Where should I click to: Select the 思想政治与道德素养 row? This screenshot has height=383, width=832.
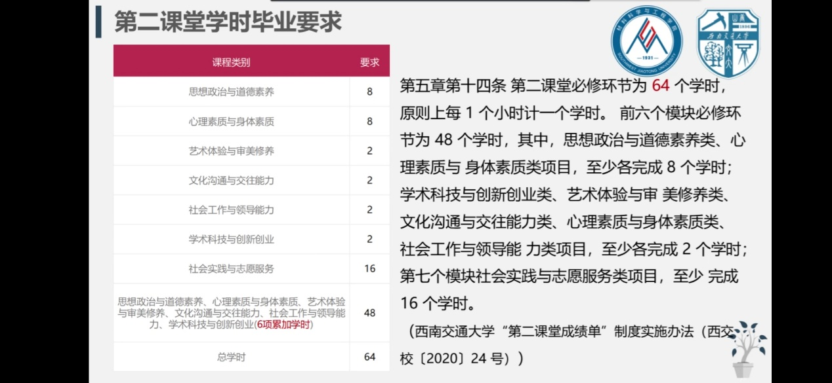coord(231,92)
